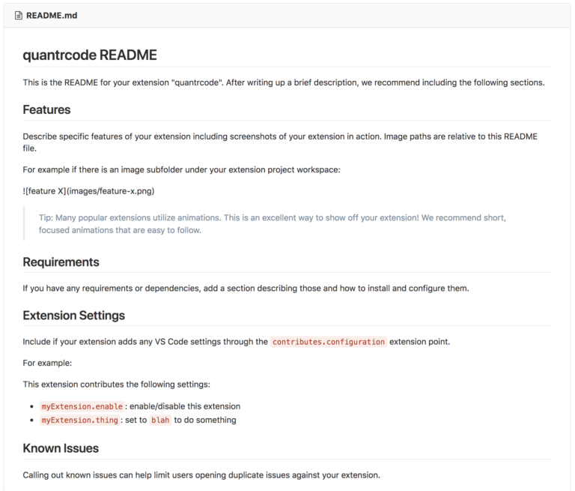Image resolution: width=575 pixels, height=491 pixels.
Task: Click the feature X image markdown text
Action: click(88, 191)
